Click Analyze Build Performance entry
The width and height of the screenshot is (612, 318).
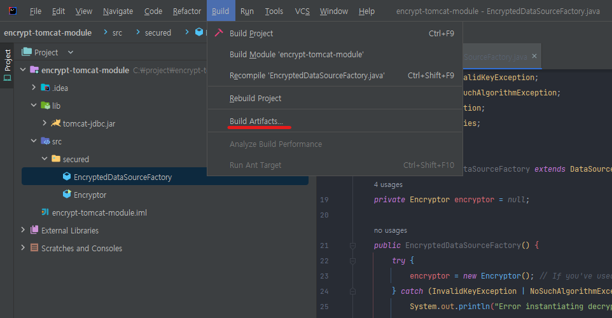[335, 144]
